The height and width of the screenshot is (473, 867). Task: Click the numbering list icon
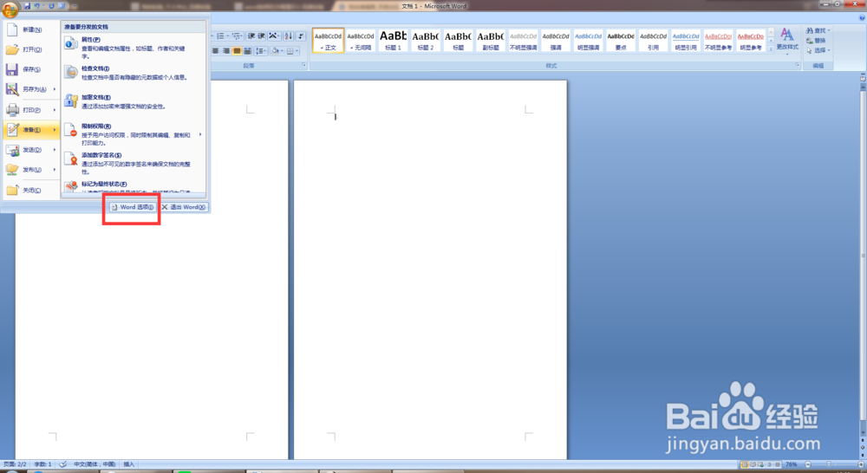point(221,36)
